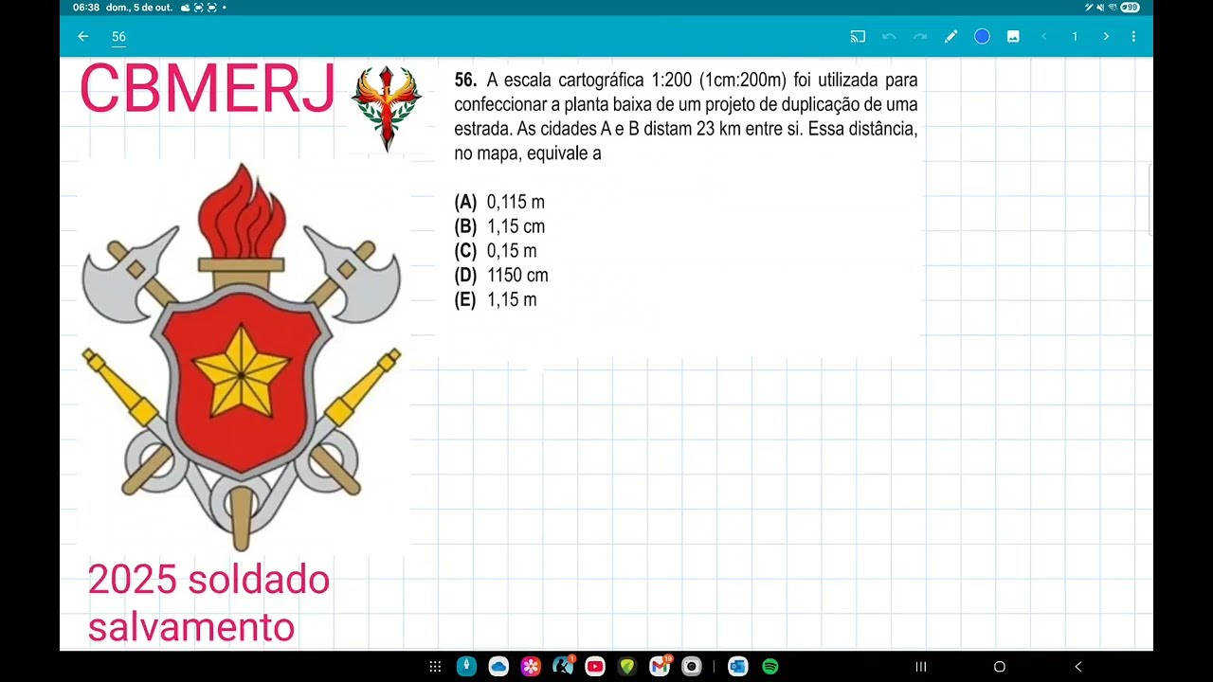This screenshot has width=1213, height=682.
Task: Select answer option (A) 0,115 m
Action: tap(499, 202)
